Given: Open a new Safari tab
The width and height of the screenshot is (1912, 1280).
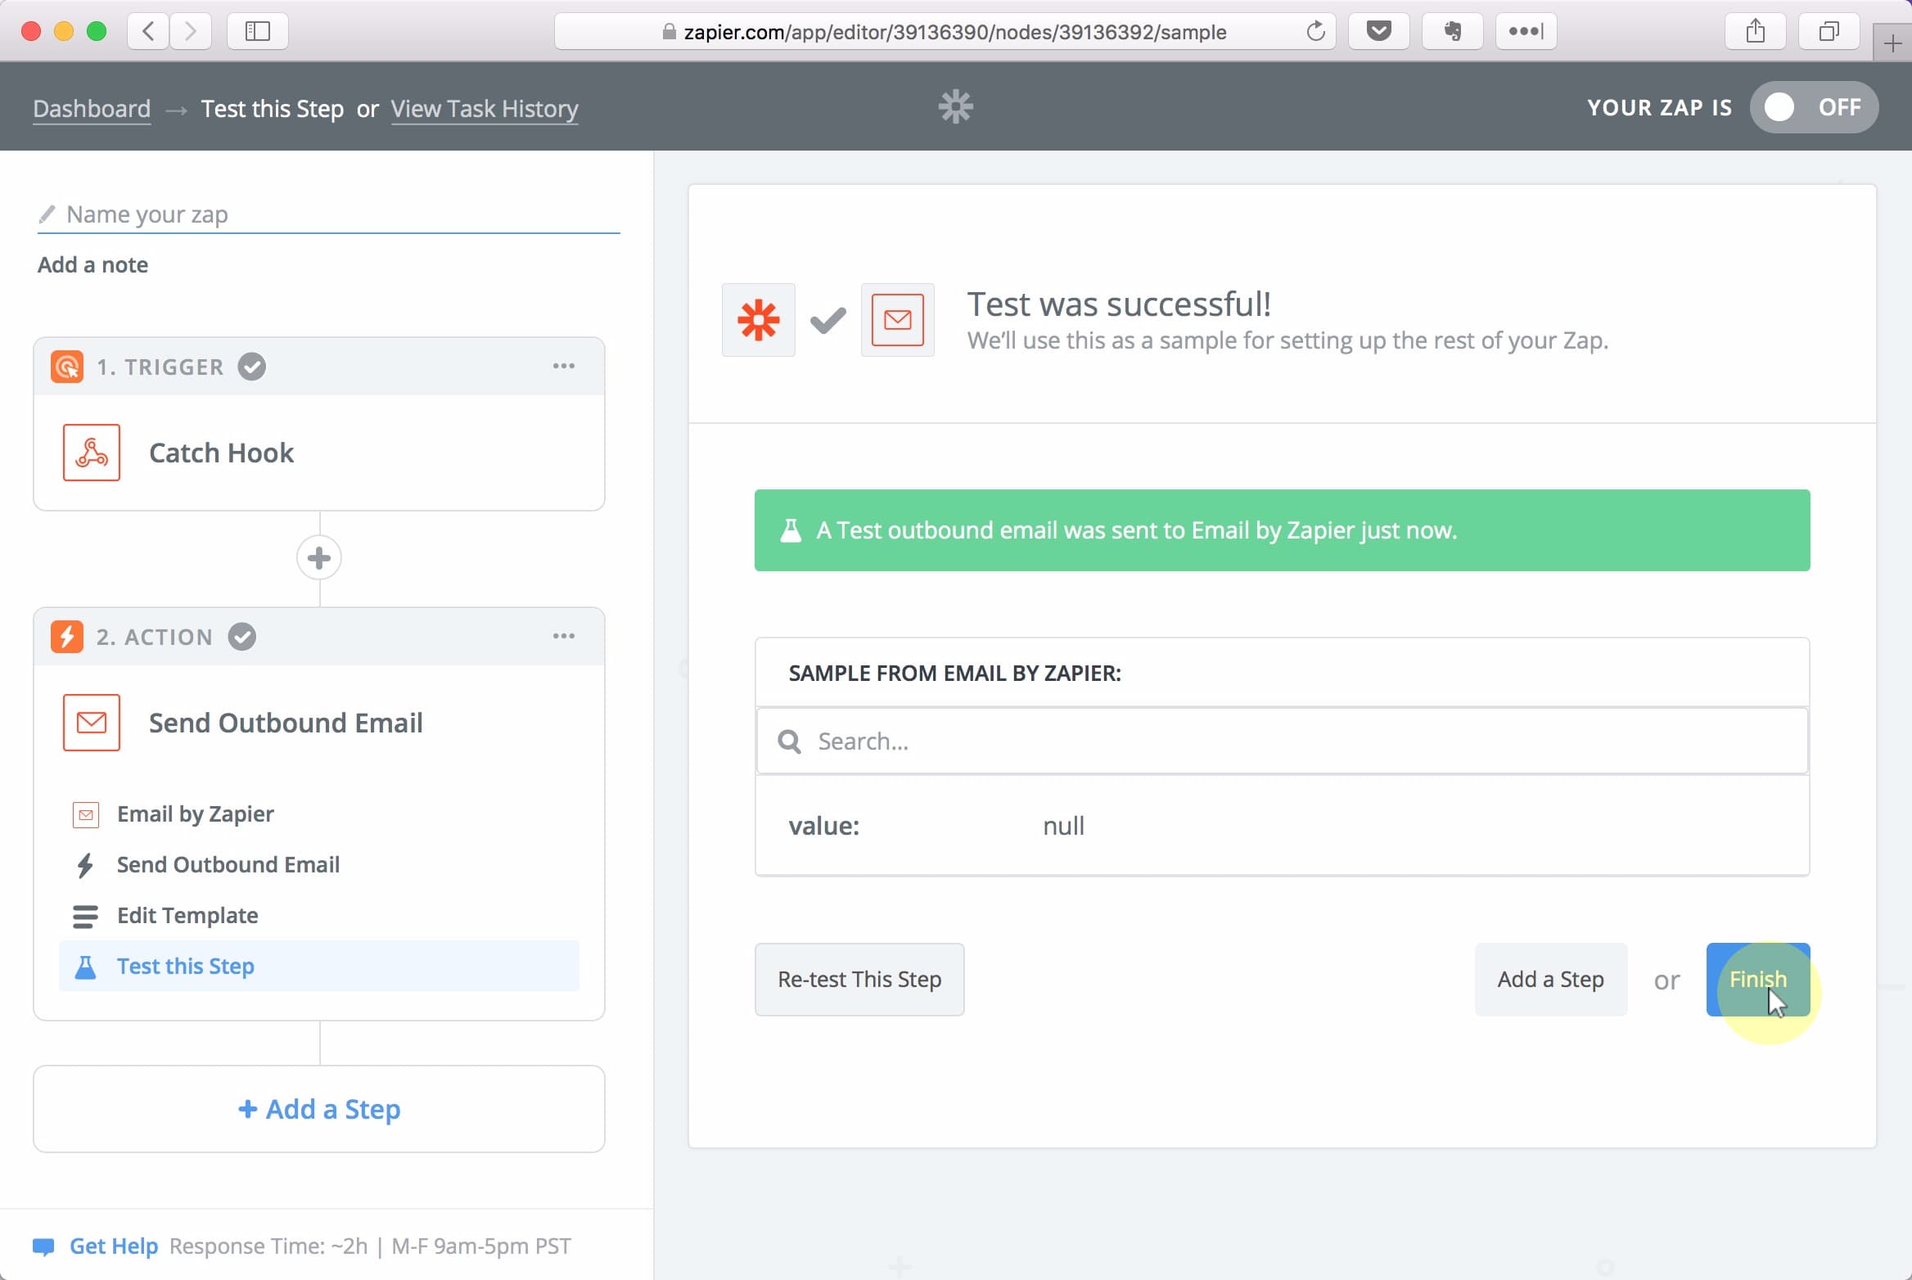Looking at the screenshot, I should point(1892,43).
